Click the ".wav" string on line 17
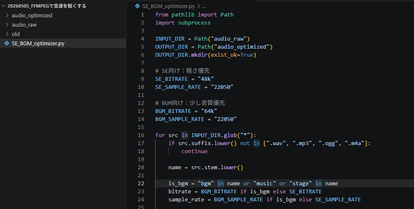 coord(277,143)
